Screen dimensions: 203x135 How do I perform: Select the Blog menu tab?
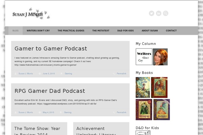tap(16, 31)
